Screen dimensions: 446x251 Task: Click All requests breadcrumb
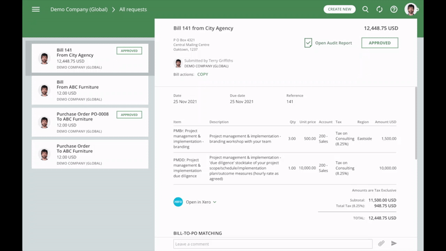[x=133, y=9]
